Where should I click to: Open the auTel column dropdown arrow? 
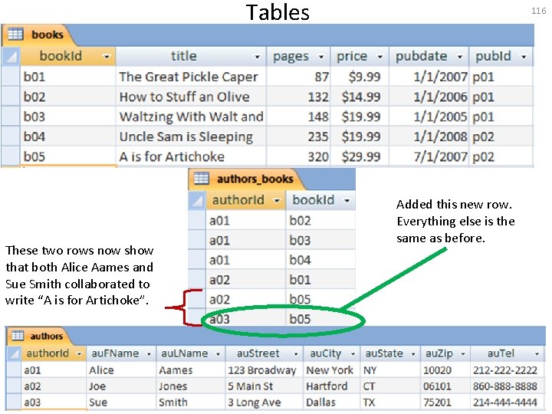[x=537, y=353]
